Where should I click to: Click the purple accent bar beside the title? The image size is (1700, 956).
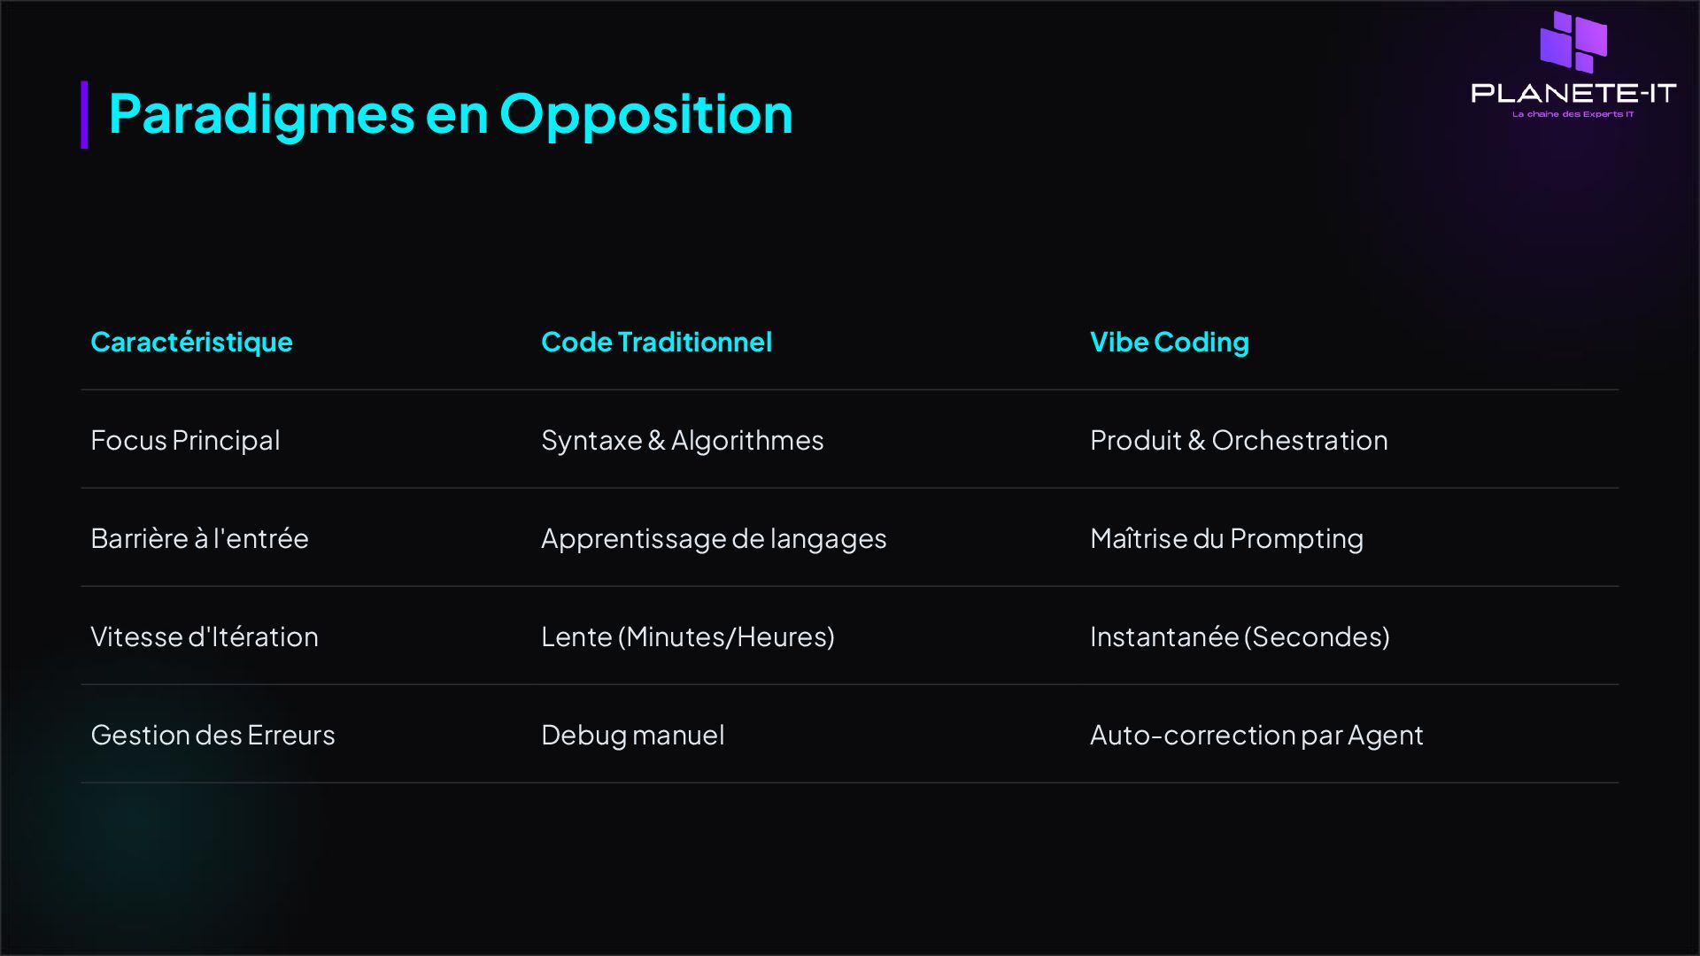(84, 114)
